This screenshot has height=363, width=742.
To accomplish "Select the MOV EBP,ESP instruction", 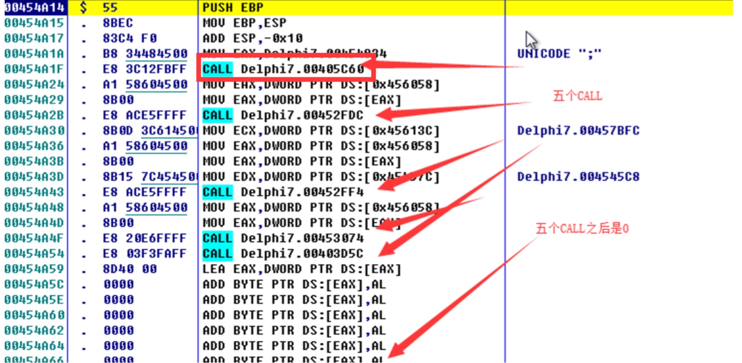I will pyautogui.click(x=244, y=23).
